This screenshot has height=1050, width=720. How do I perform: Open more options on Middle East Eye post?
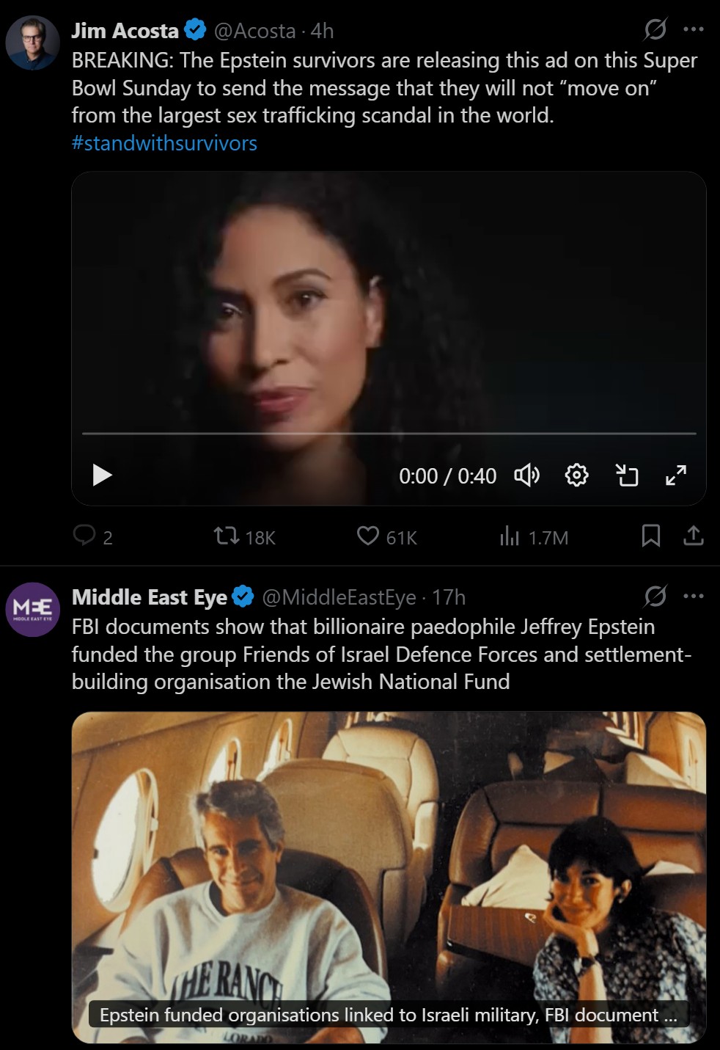click(694, 596)
